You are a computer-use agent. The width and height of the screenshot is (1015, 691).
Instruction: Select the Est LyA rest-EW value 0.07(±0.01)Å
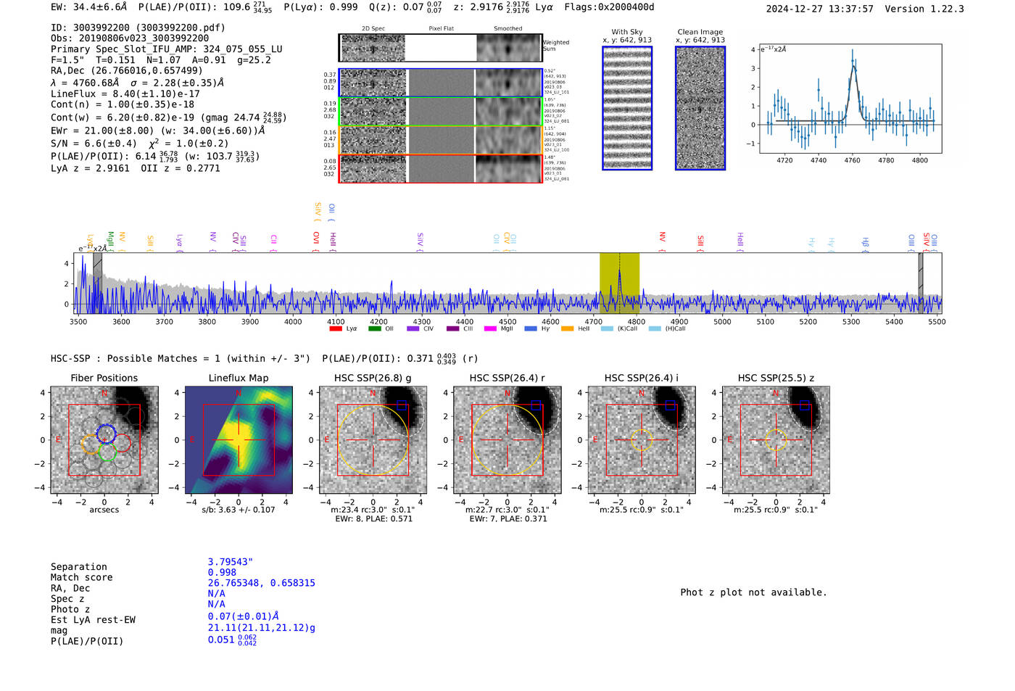point(244,616)
